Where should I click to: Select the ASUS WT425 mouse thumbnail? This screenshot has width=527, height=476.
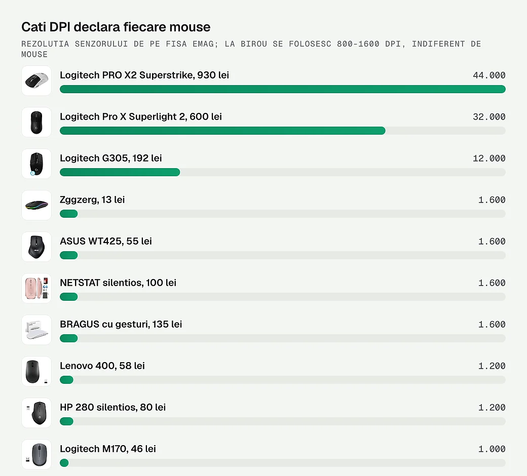tap(36, 247)
